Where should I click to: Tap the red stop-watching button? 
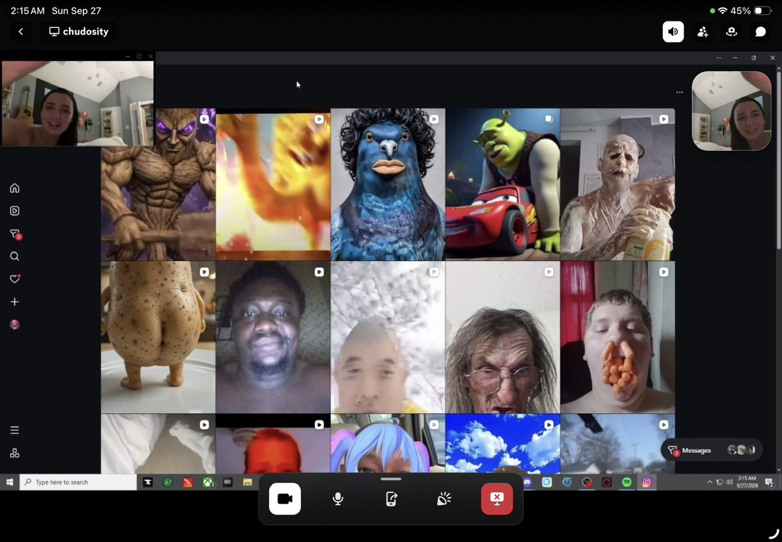tap(497, 499)
